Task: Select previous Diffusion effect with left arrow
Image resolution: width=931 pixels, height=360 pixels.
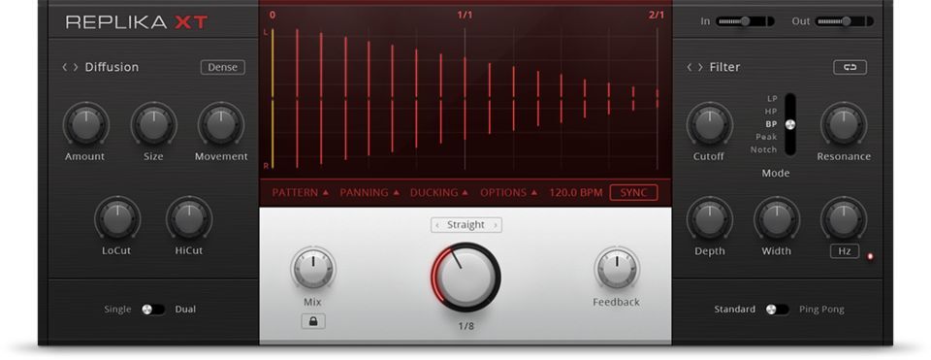Action: tap(65, 67)
